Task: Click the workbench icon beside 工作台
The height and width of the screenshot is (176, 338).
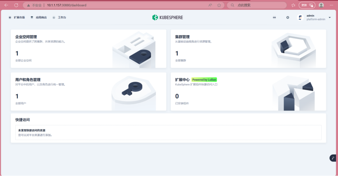Action: tap(54, 17)
